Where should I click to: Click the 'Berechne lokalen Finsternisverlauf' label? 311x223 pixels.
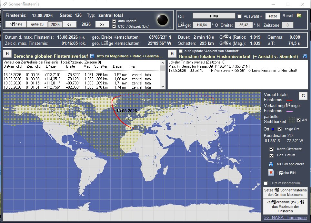238,57
